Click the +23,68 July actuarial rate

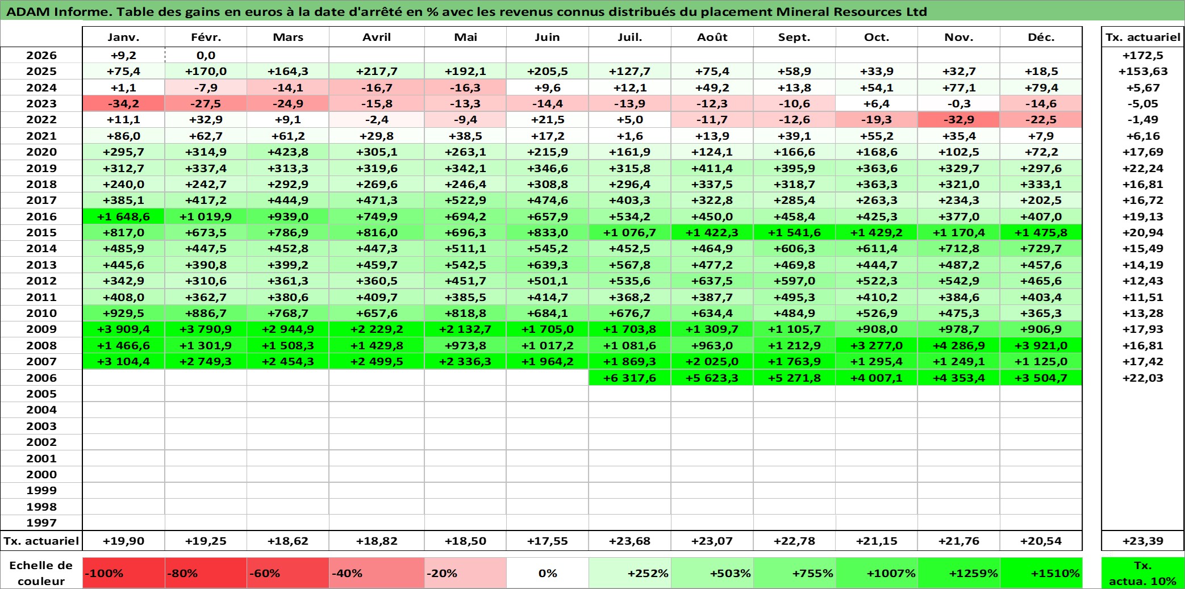tap(629, 541)
